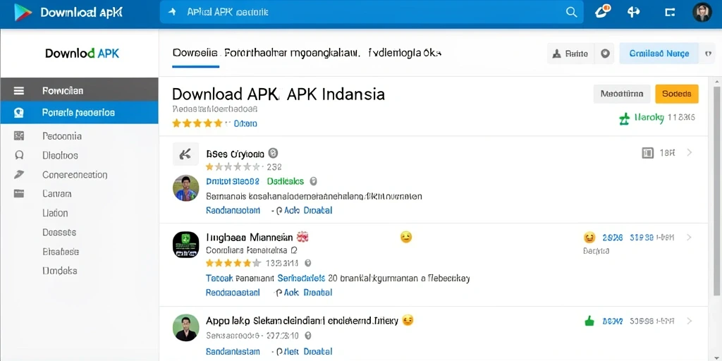Expand the 18H row chevron
The height and width of the screenshot is (361, 722).
690,152
